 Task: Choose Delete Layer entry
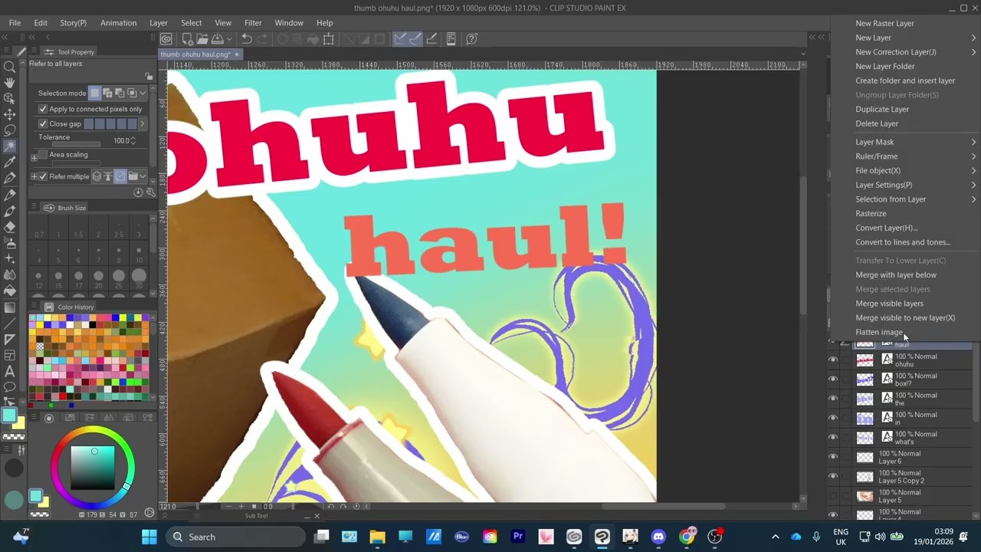click(877, 123)
